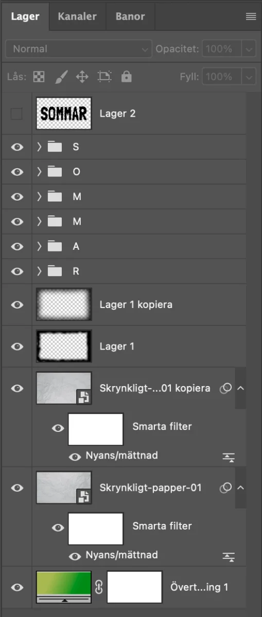The width and height of the screenshot is (262, 617).
Task: Toggle Nyans/mättnad visibility under Skrynkligt-papper-01
Action: click(75, 556)
